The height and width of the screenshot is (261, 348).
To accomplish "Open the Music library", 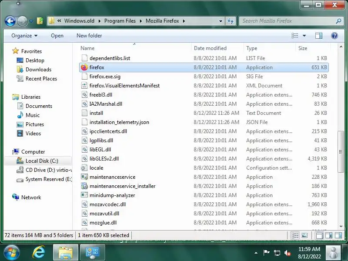I will (32, 115).
